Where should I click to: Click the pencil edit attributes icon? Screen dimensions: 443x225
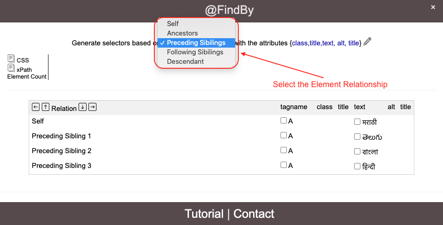point(367,42)
